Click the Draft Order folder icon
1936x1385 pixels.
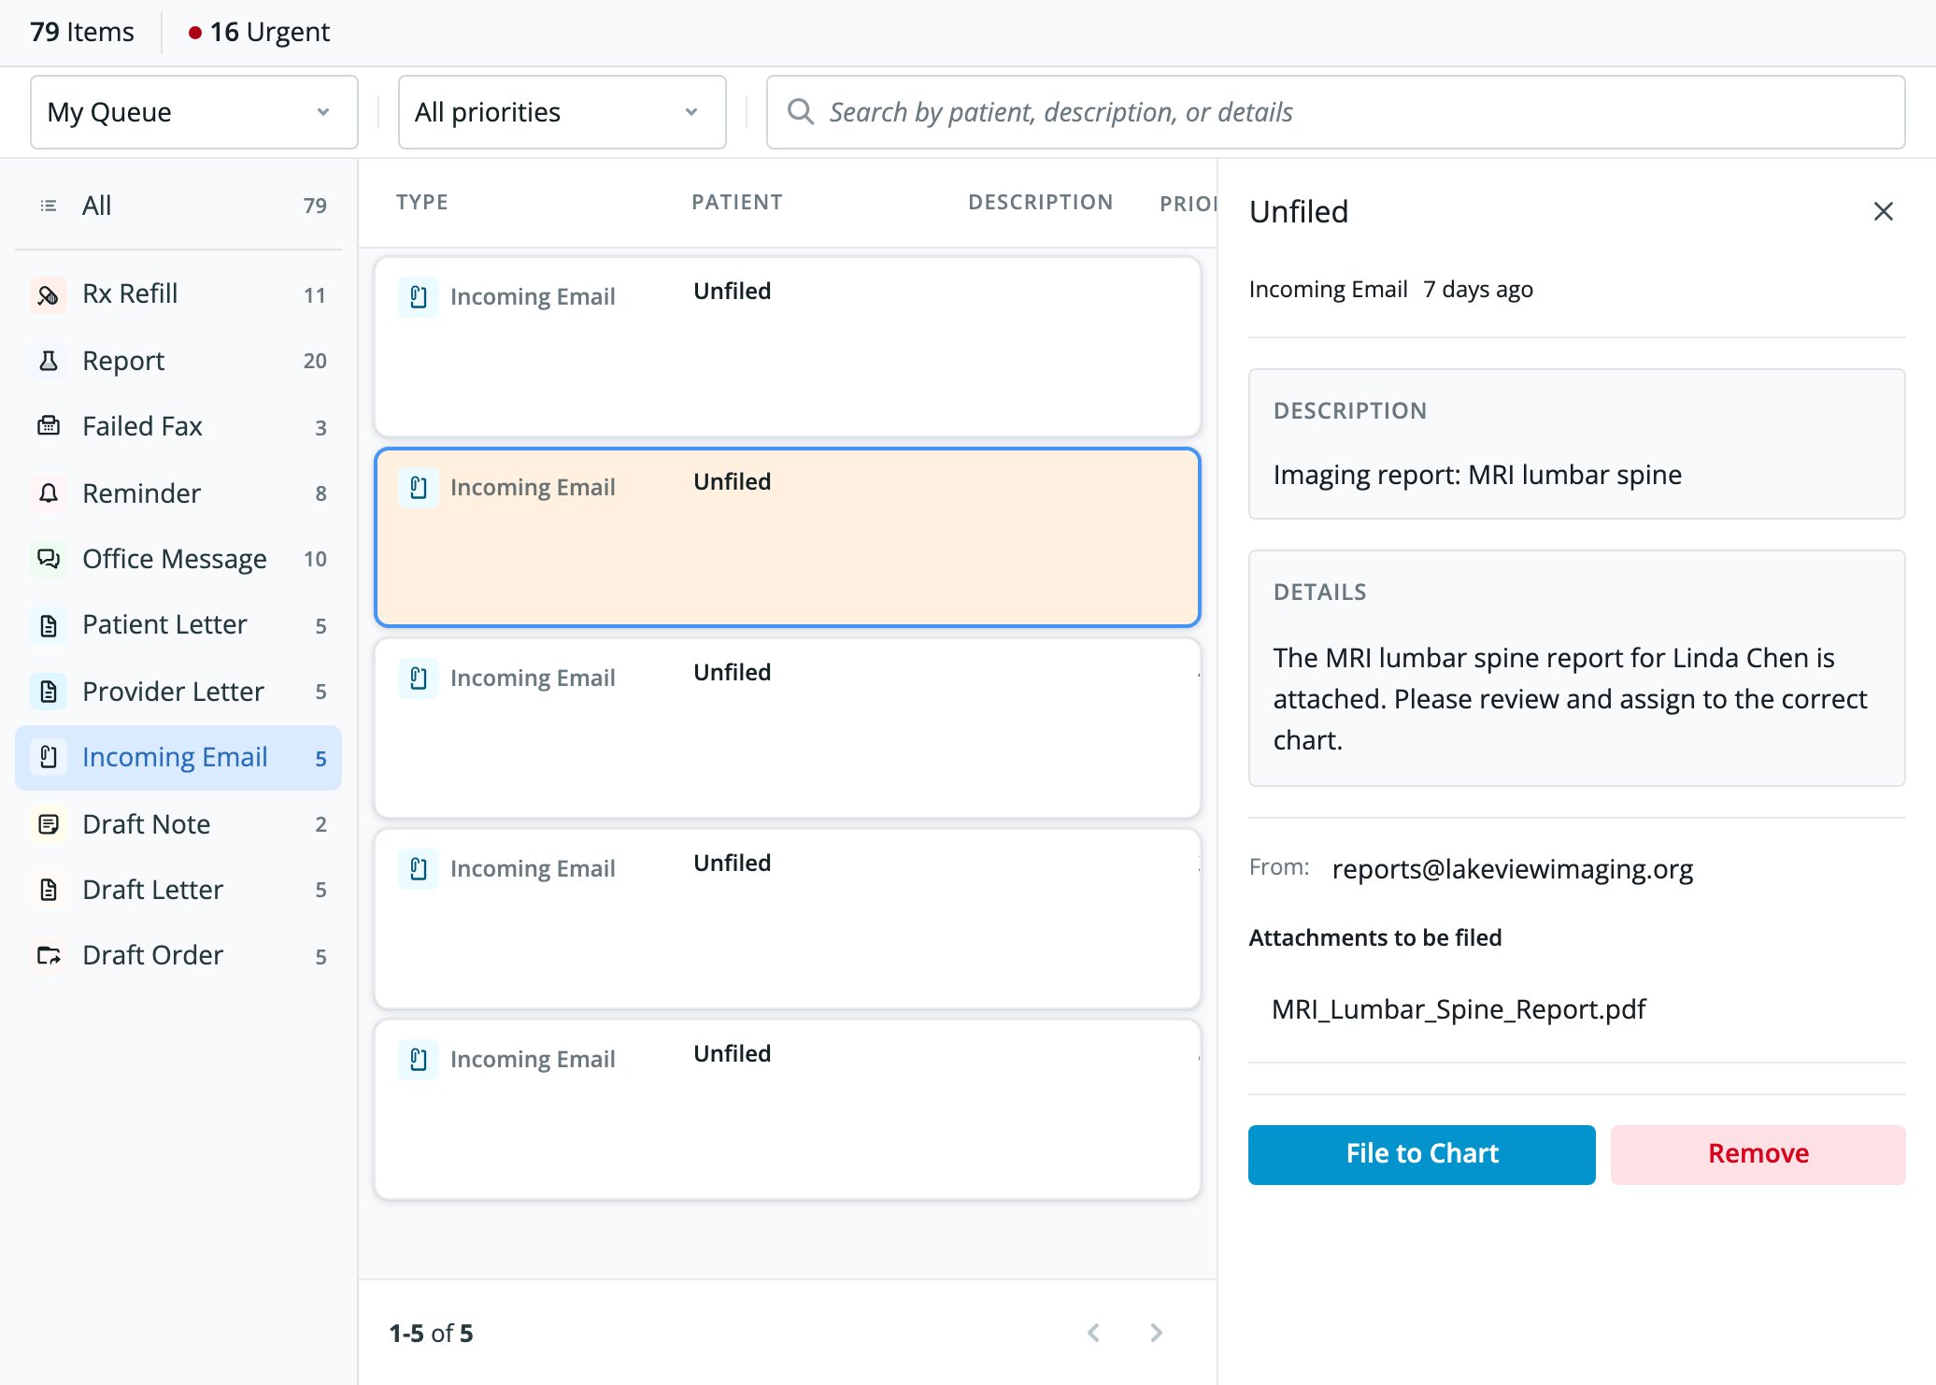[49, 955]
